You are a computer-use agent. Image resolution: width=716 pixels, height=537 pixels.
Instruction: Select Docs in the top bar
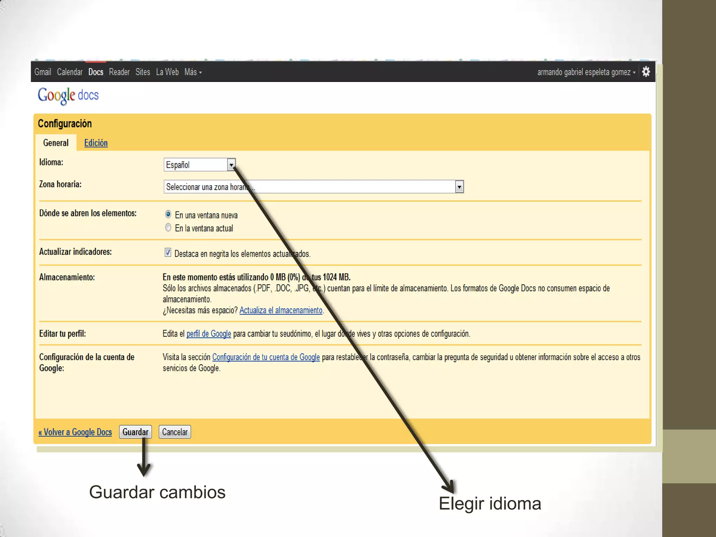pyautogui.click(x=96, y=72)
